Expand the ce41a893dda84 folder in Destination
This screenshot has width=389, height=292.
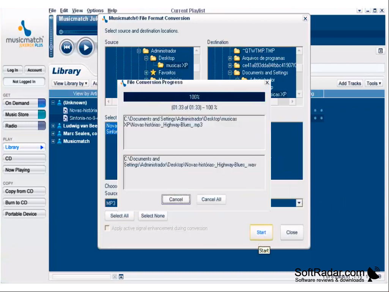pos(230,66)
